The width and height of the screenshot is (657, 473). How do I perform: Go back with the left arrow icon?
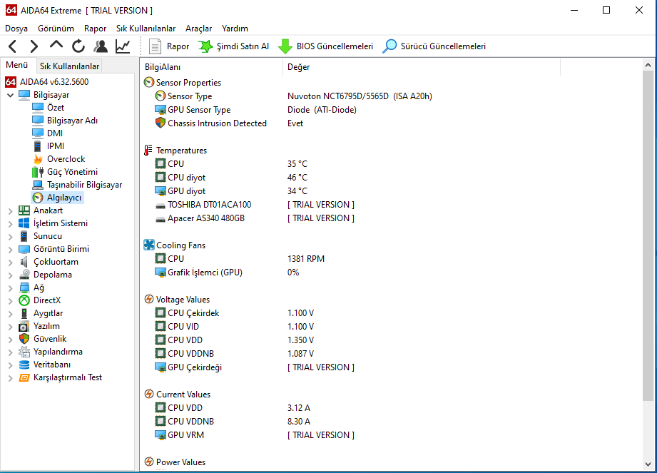click(x=13, y=46)
